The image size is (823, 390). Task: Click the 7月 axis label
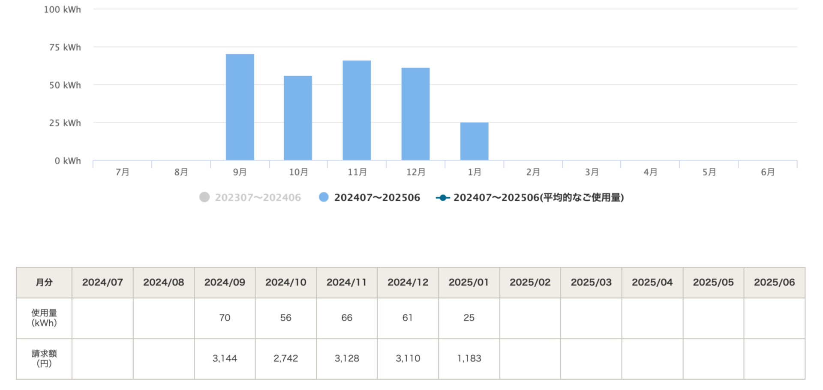click(x=123, y=172)
